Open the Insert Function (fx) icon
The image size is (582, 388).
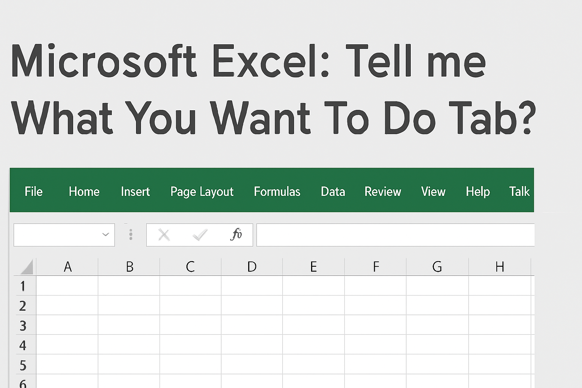tap(237, 235)
